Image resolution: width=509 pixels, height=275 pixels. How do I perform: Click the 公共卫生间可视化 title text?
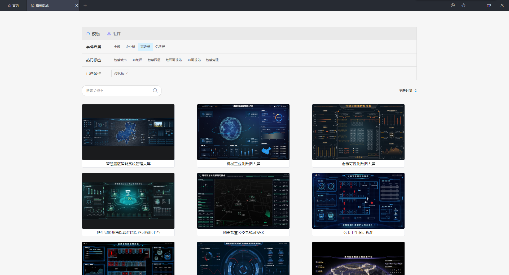click(x=358, y=233)
